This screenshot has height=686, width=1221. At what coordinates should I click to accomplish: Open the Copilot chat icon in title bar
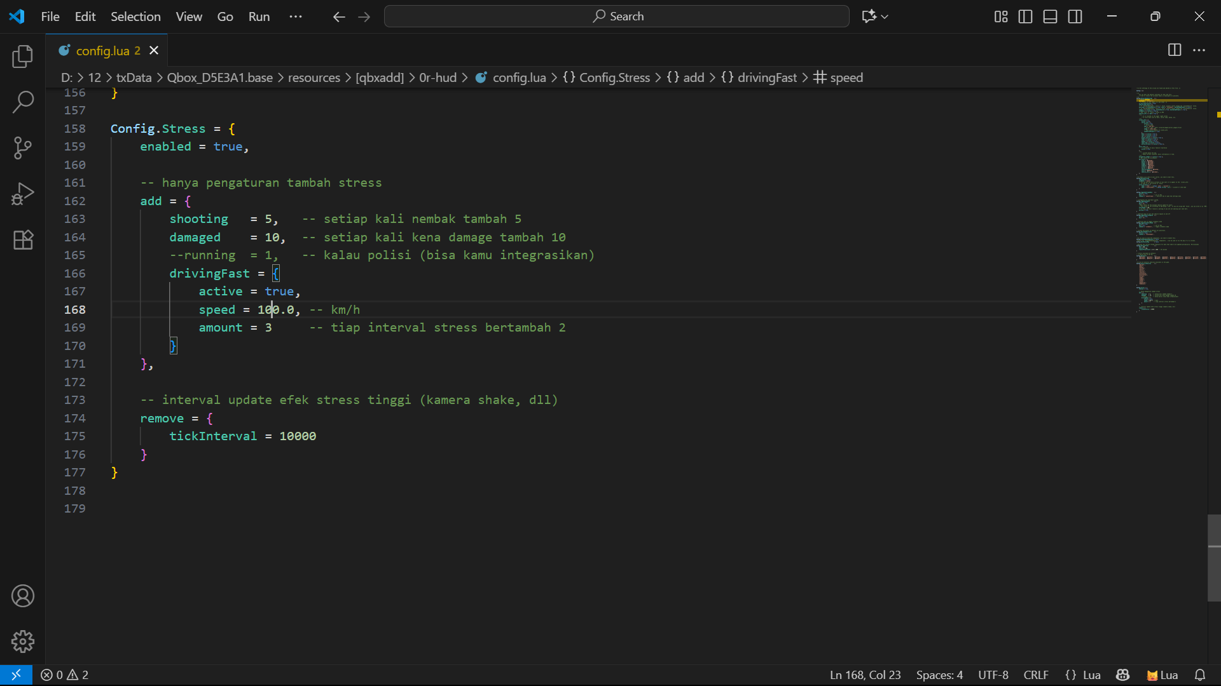[x=869, y=17]
